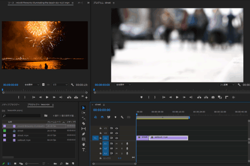250x166 pixels.
Task: Step forward one frame in Program monitor
Action: click(x=184, y=97)
